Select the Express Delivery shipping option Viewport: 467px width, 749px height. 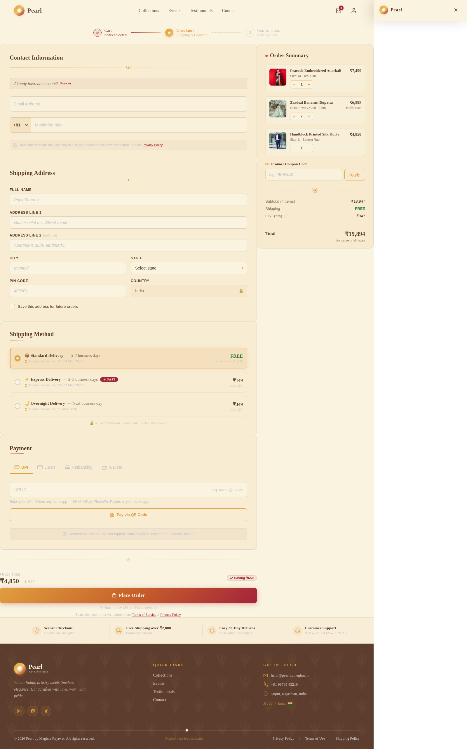[17, 382]
